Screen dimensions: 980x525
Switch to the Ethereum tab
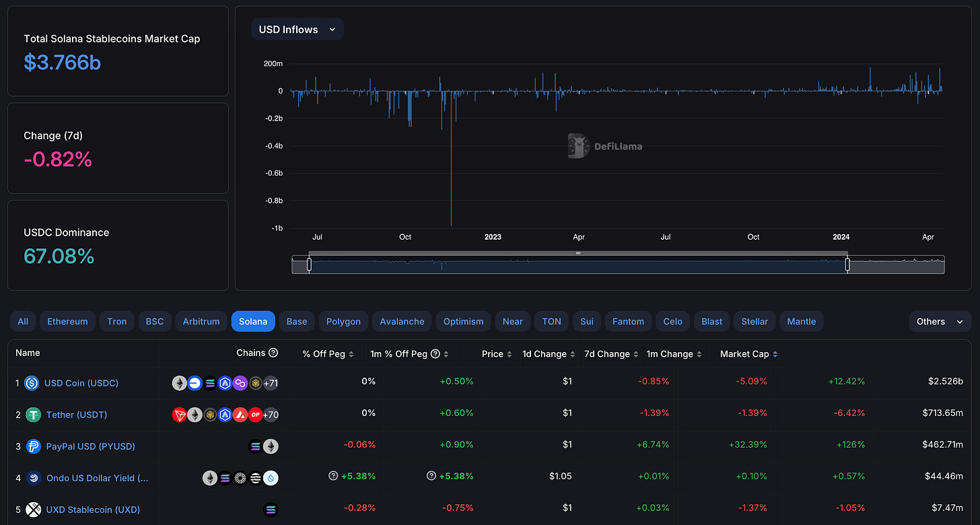(x=67, y=322)
